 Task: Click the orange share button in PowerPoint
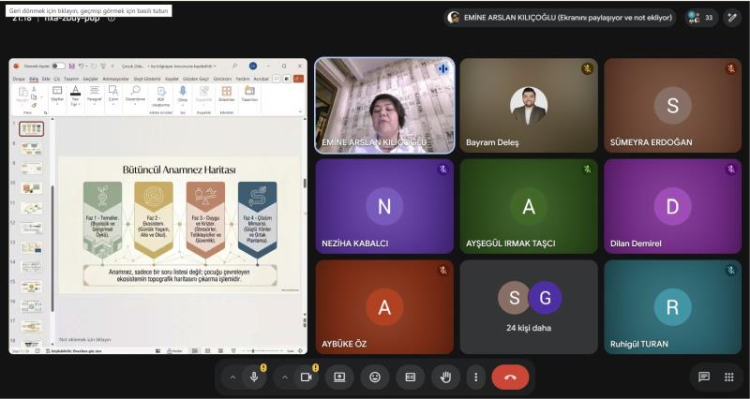(298, 79)
